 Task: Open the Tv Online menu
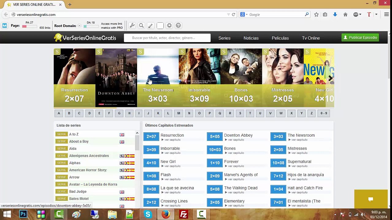tap(311, 38)
